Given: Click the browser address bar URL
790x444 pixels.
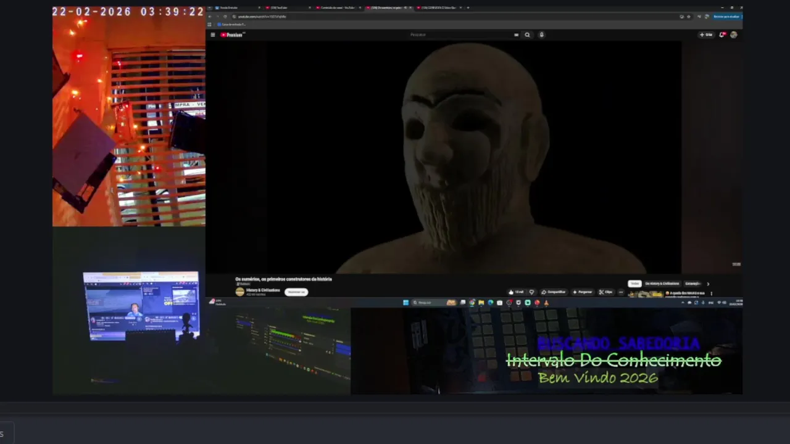Looking at the screenshot, I should [262, 17].
